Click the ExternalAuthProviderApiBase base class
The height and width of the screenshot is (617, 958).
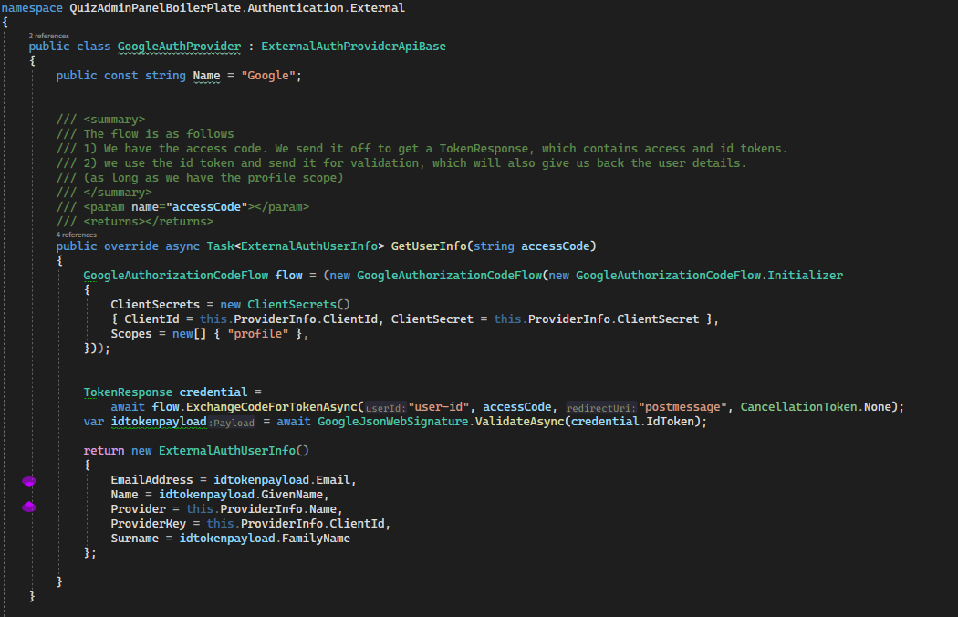coord(353,47)
